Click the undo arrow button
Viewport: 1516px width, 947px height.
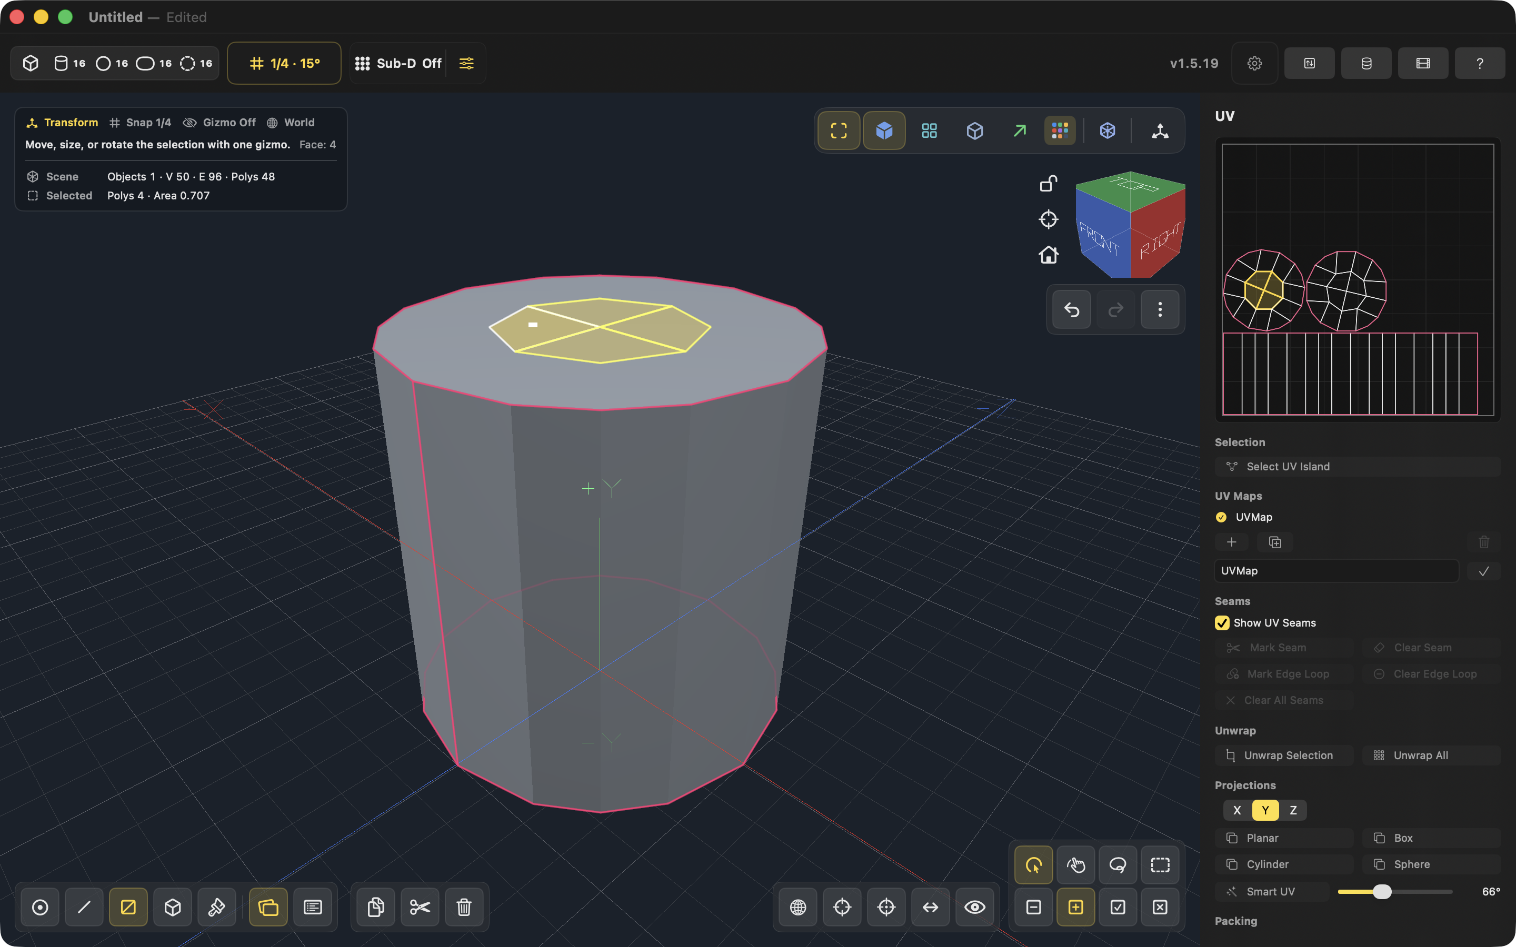[1072, 309]
